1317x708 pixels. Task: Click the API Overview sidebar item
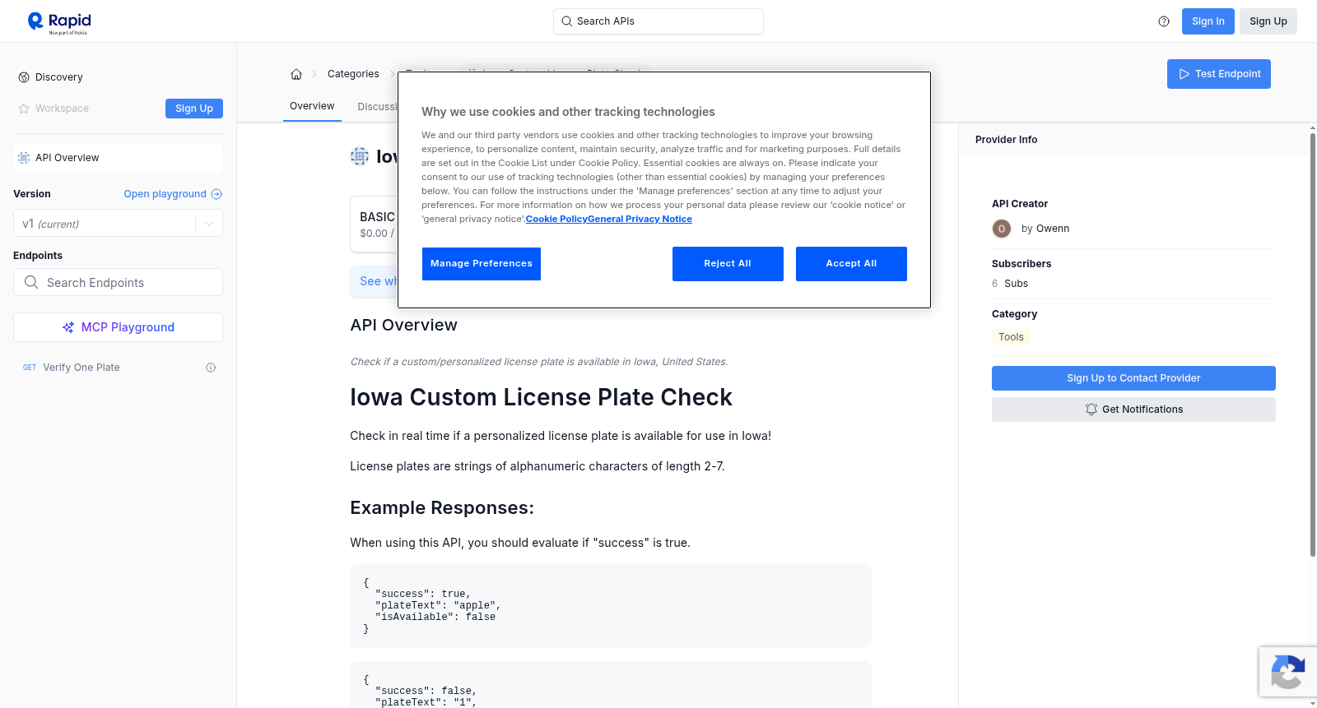point(118,158)
